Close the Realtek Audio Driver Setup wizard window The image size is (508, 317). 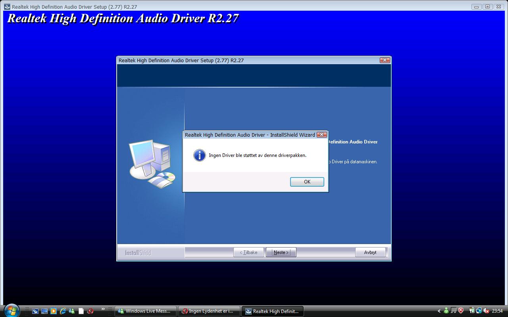[385, 60]
